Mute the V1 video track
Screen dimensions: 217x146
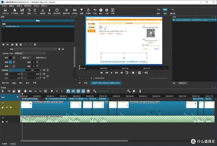(7, 107)
